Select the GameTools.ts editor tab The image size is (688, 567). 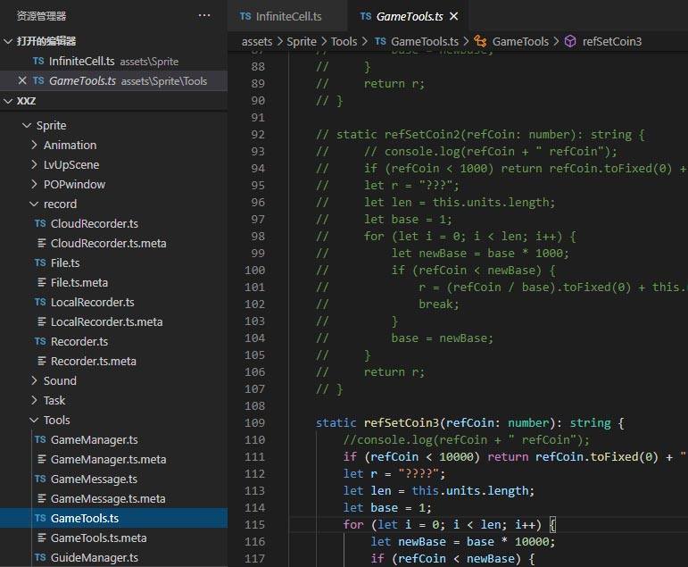(x=408, y=16)
